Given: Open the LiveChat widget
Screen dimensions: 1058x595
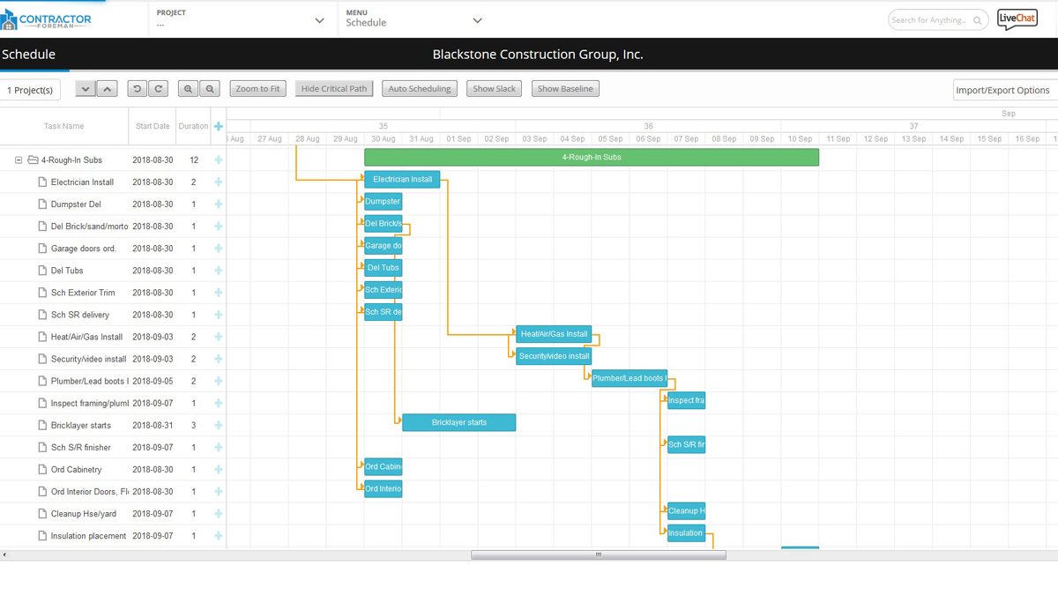Looking at the screenshot, I should 1017,18.
